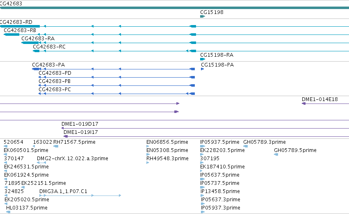This screenshot has width=349, height=214.
Task: Select the HL03137.5prime EST label
Action: (27, 208)
